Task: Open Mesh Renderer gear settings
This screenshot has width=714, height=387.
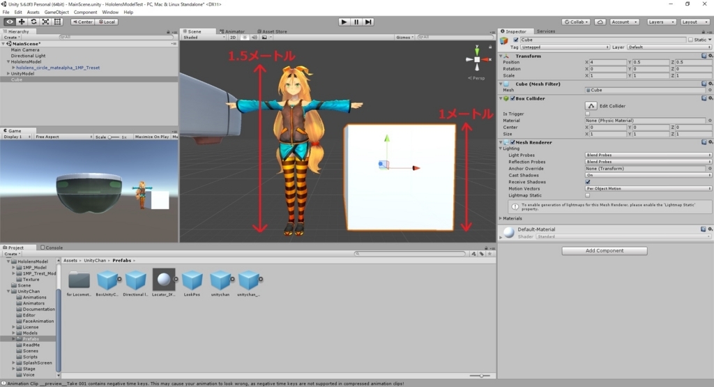Action: (x=711, y=142)
